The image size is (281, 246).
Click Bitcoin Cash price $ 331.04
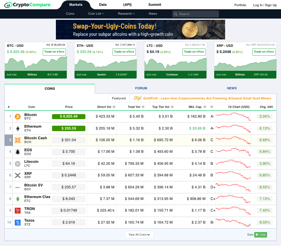click(69, 140)
